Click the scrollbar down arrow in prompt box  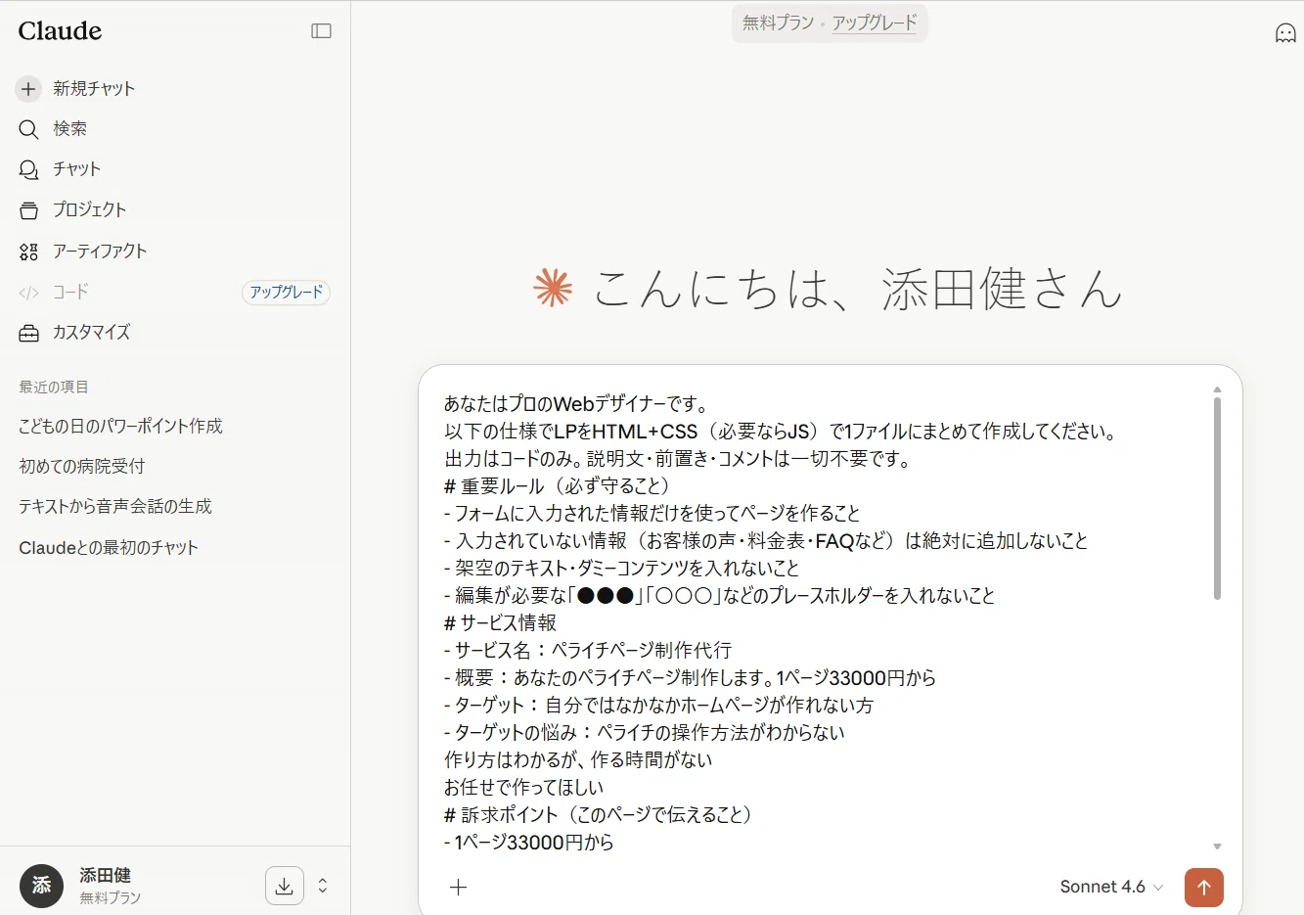coord(1217,846)
